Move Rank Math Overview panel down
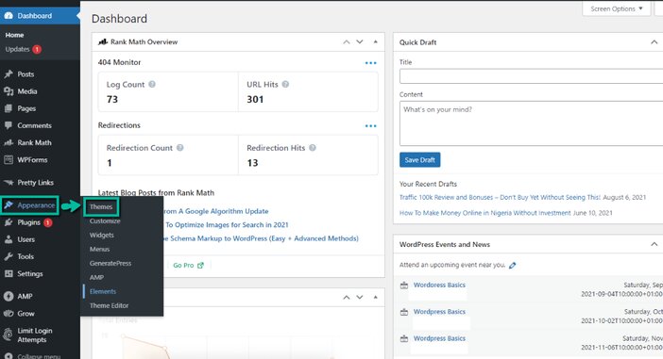The height and width of the screenshot is (359, 663). 360,41
